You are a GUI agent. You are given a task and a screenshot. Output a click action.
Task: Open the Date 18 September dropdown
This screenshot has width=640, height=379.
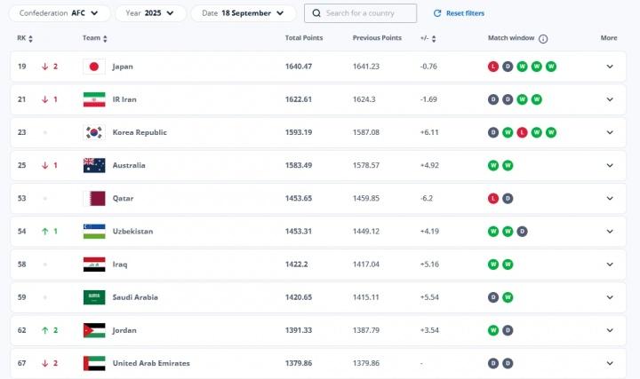tap(244, 13)
